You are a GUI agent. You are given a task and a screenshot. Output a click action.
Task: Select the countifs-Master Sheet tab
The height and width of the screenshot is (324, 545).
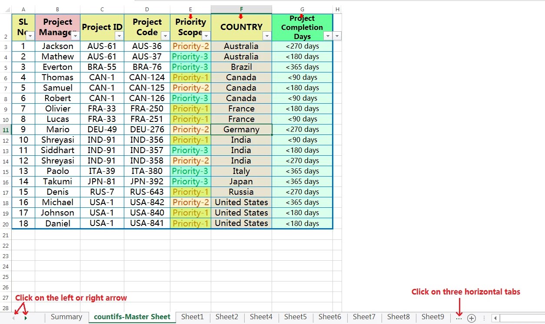[x=132, y=317]
